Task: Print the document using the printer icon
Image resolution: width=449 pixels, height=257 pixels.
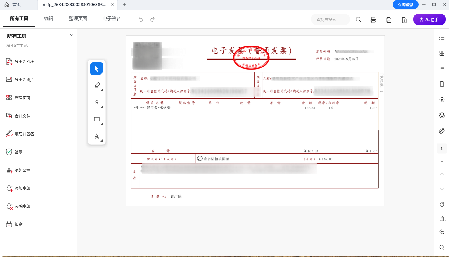Action: click(x=373, y=20)
